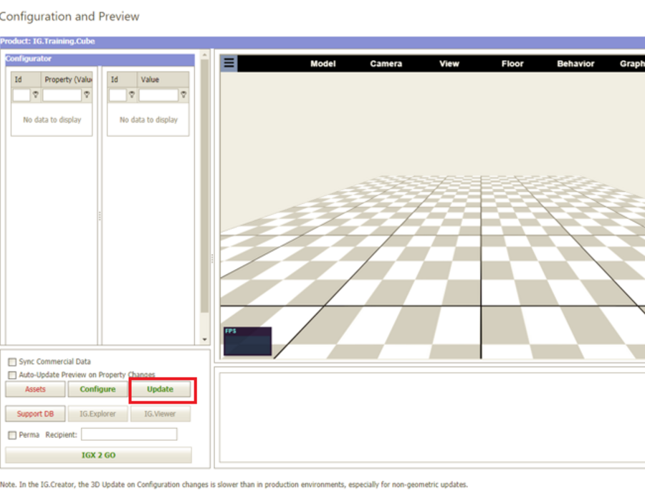
Task: Click the Update button
Action: 161,389
